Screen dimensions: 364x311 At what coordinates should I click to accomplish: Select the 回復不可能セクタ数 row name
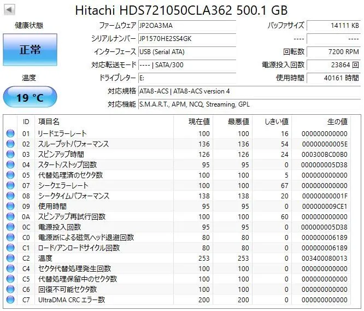(x=67, y=289)
